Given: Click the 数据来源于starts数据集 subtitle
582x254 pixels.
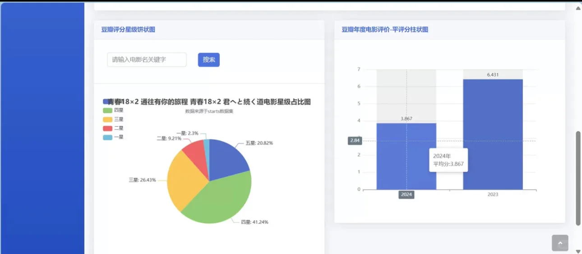Looking at the screenshot, I should 209,111.
